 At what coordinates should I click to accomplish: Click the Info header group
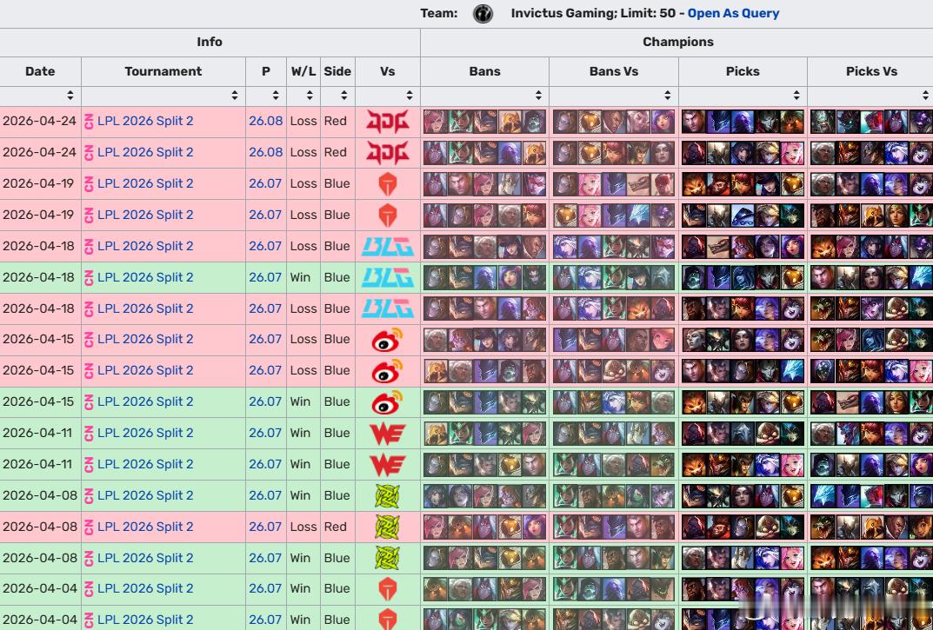point(210,43)
